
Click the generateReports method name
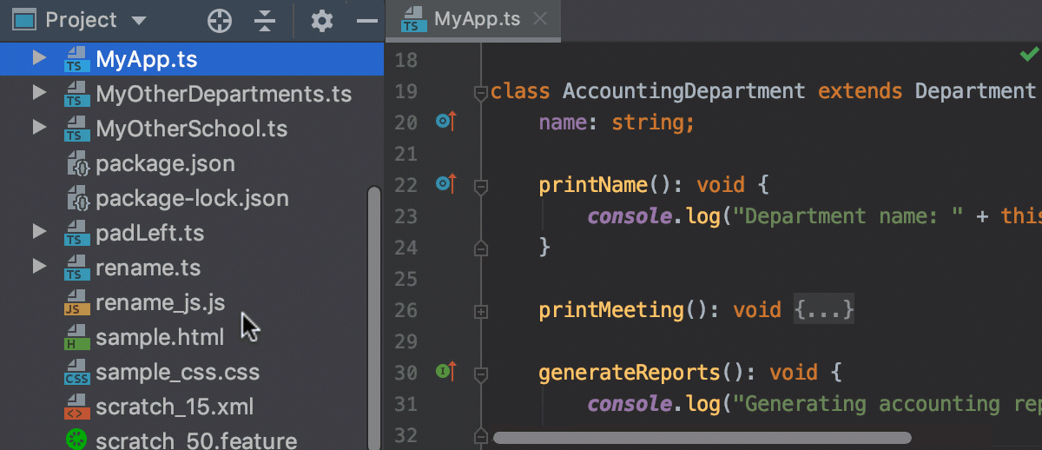(x=630, y=373)
